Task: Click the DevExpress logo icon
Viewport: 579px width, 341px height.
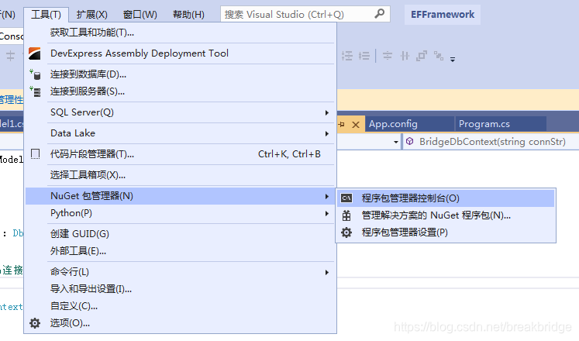Action: (35, 53)
